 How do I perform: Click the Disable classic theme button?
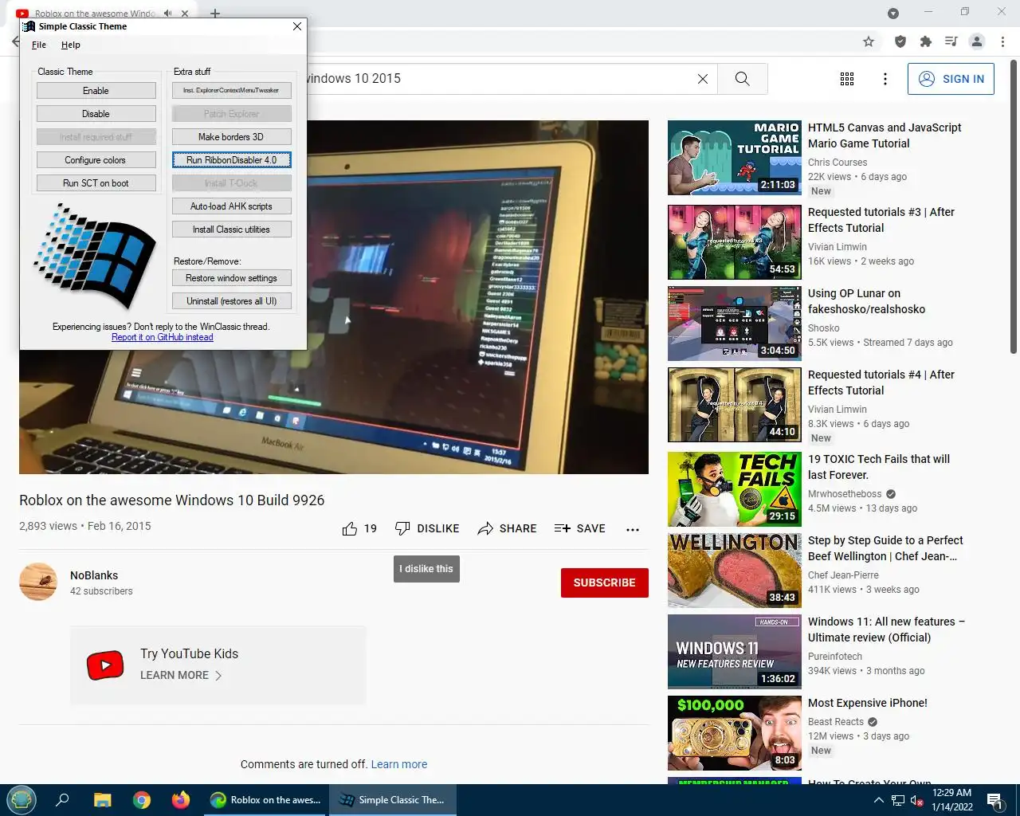[x=96, y=114]
